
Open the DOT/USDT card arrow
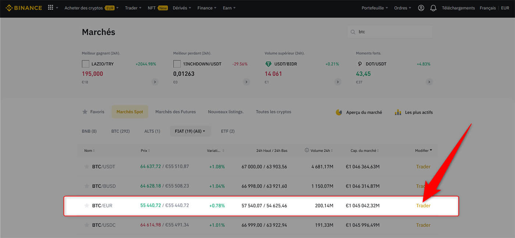coord(429,82)
